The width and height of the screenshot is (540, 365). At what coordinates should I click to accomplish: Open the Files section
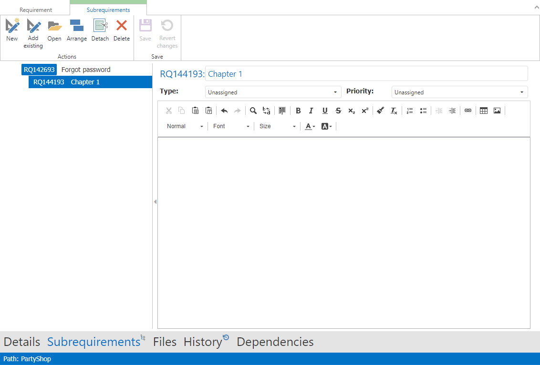click(165, 342)
